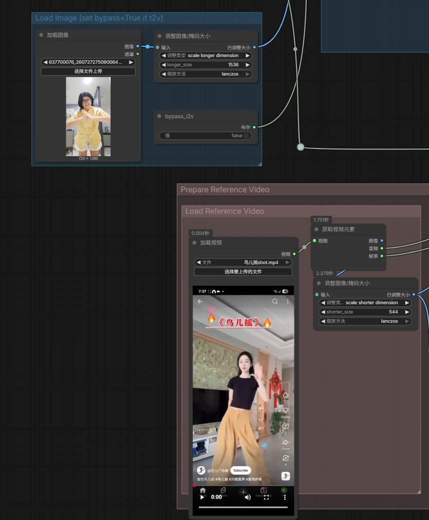Open top node 缩放方法 lanczos dropdown

pyautogui.click(x=205, y=74)
